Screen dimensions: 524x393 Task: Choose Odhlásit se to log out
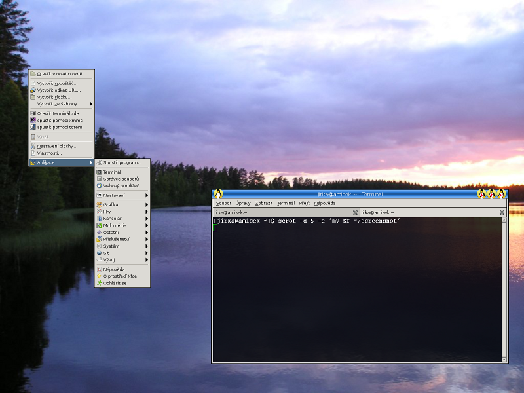point(115,283)
